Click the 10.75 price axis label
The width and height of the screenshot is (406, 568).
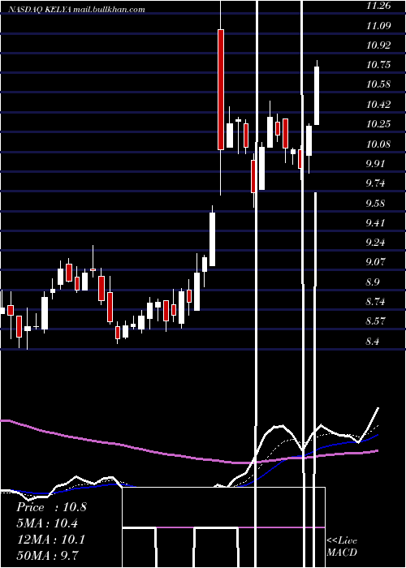(x=378, y=65)
